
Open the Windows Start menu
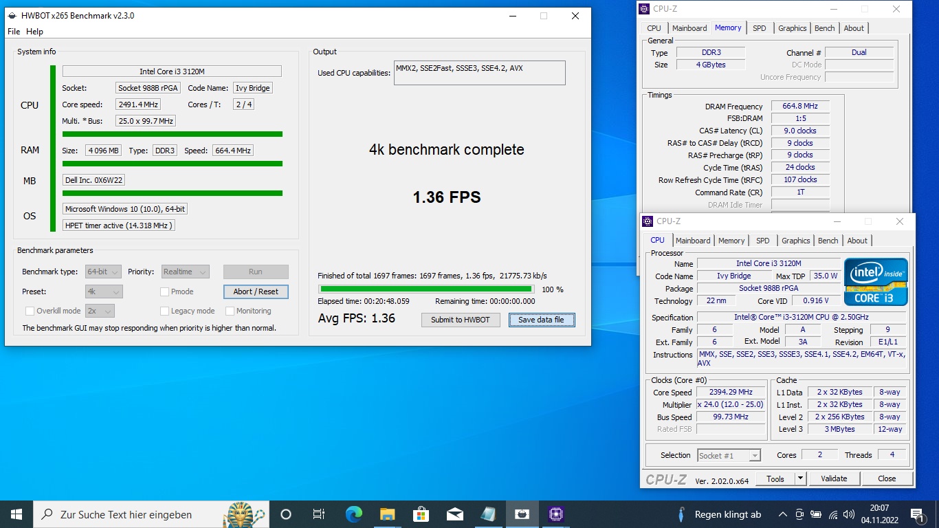[x=16, y=514]
